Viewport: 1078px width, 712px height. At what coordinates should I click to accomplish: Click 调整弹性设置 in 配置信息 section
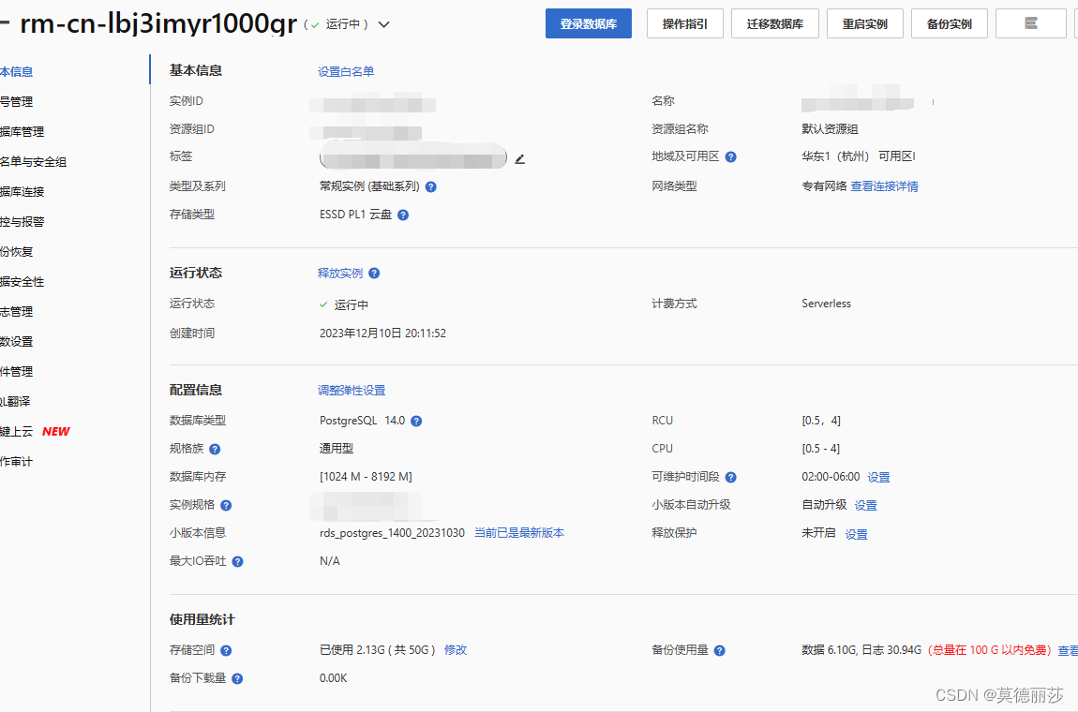tap(352, 389)
